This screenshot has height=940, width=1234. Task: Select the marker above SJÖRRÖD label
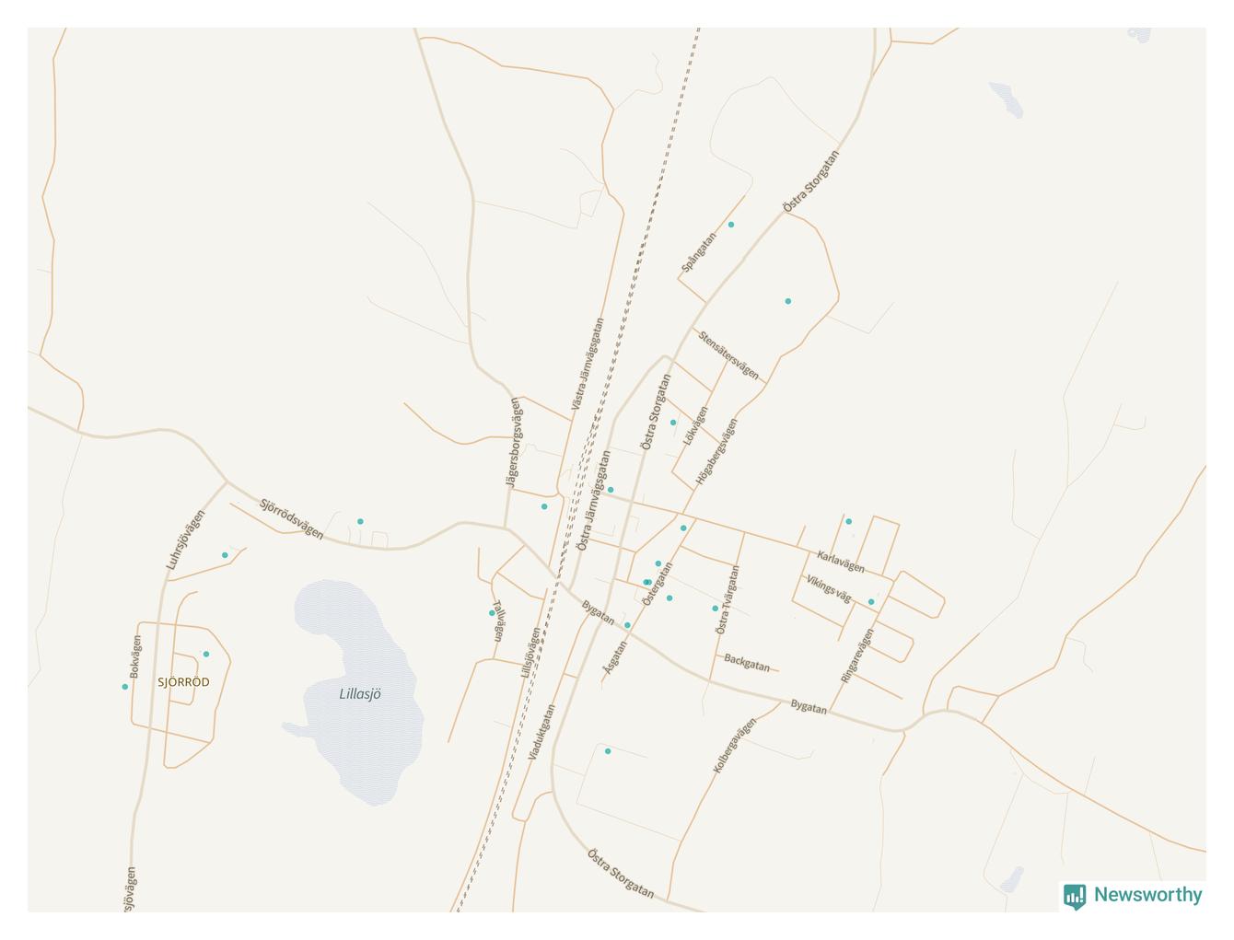206,655
